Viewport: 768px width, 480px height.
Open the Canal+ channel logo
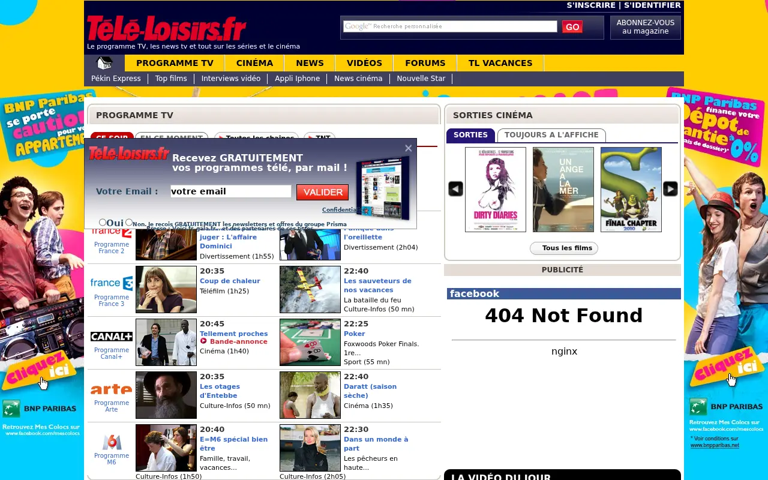coord(112,337)
